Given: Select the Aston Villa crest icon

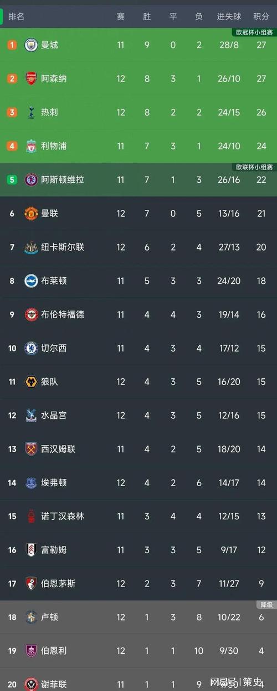Looking at the screenshot, I should (31, 179).
